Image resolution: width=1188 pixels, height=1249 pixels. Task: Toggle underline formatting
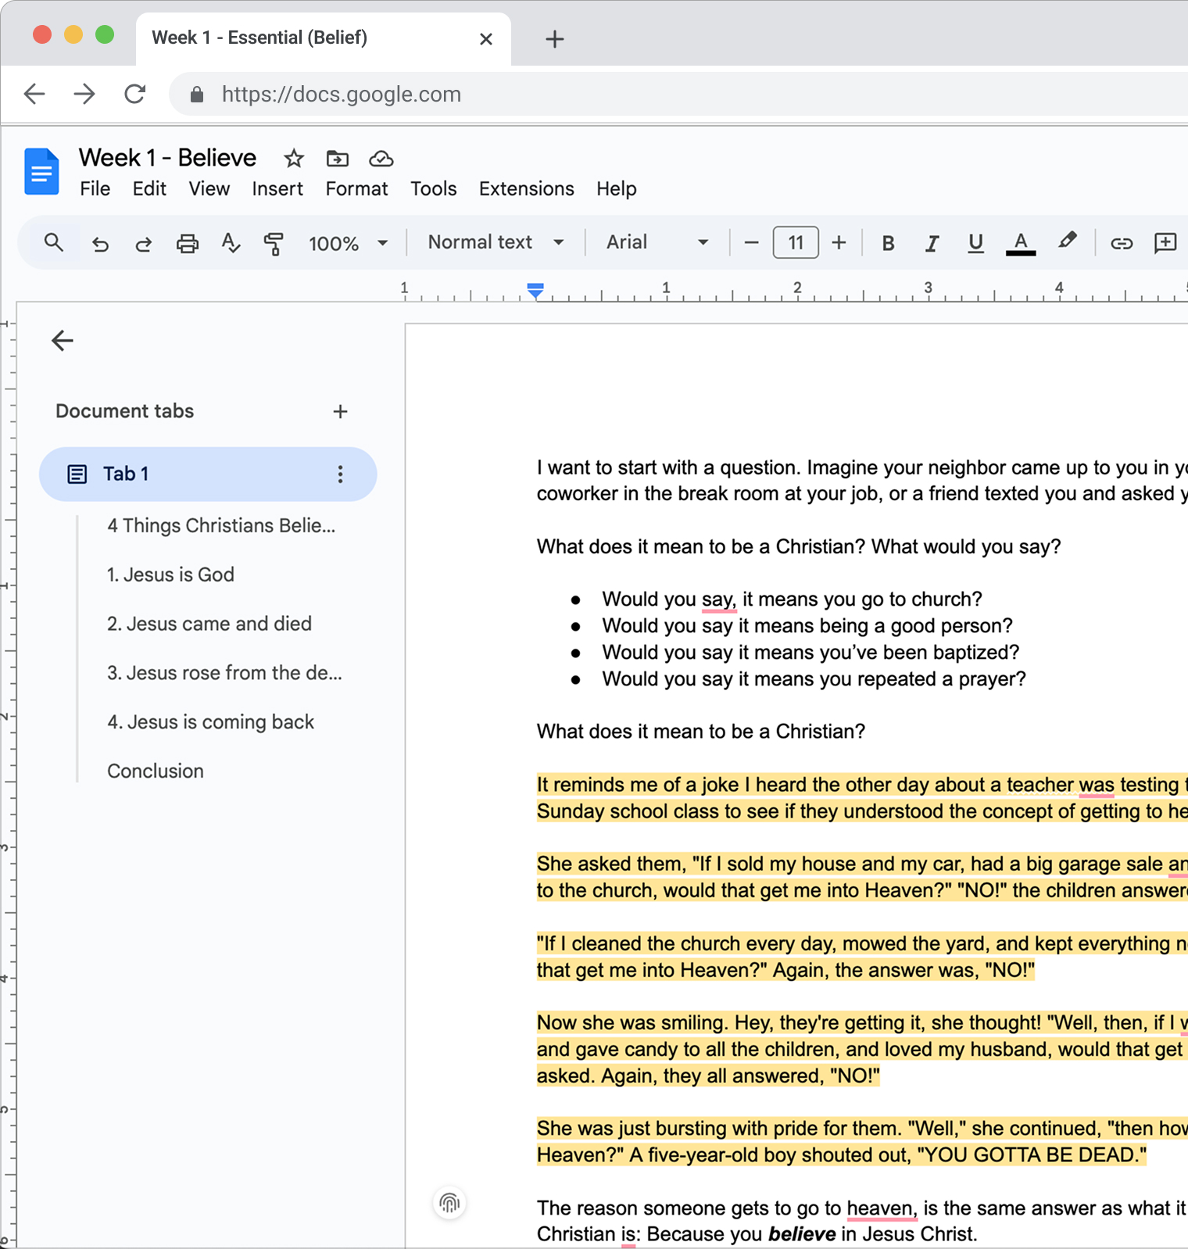click(x=975, y=243)
